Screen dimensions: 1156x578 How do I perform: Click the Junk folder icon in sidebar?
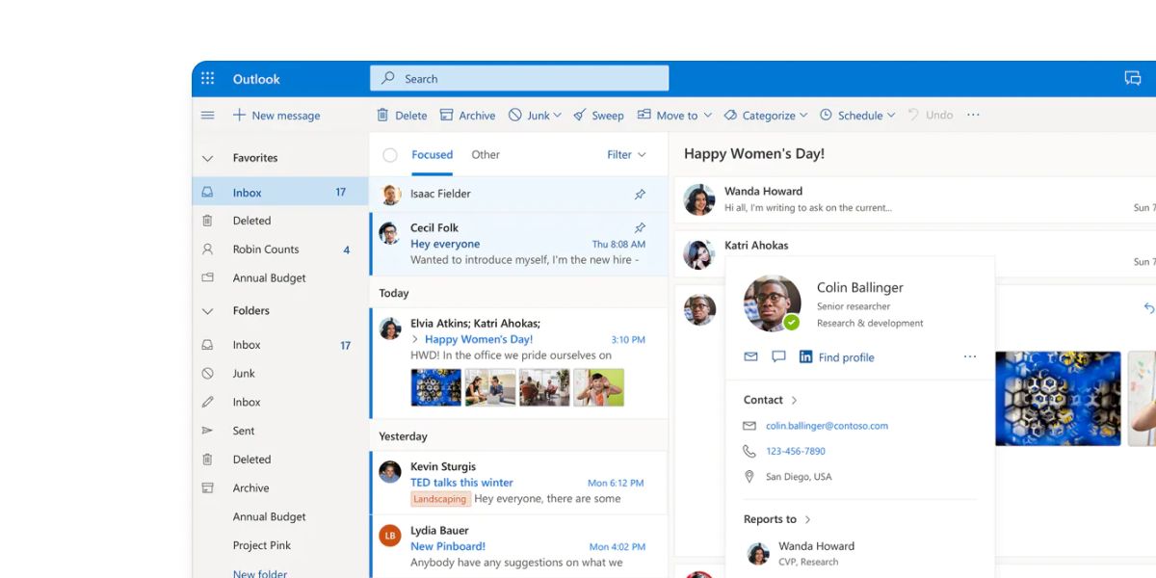[x=207, y=373]
